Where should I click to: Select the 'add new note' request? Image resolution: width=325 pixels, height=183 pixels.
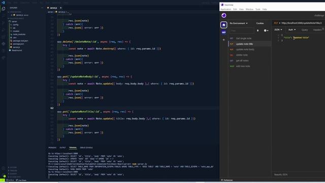(x=250, y=66)
